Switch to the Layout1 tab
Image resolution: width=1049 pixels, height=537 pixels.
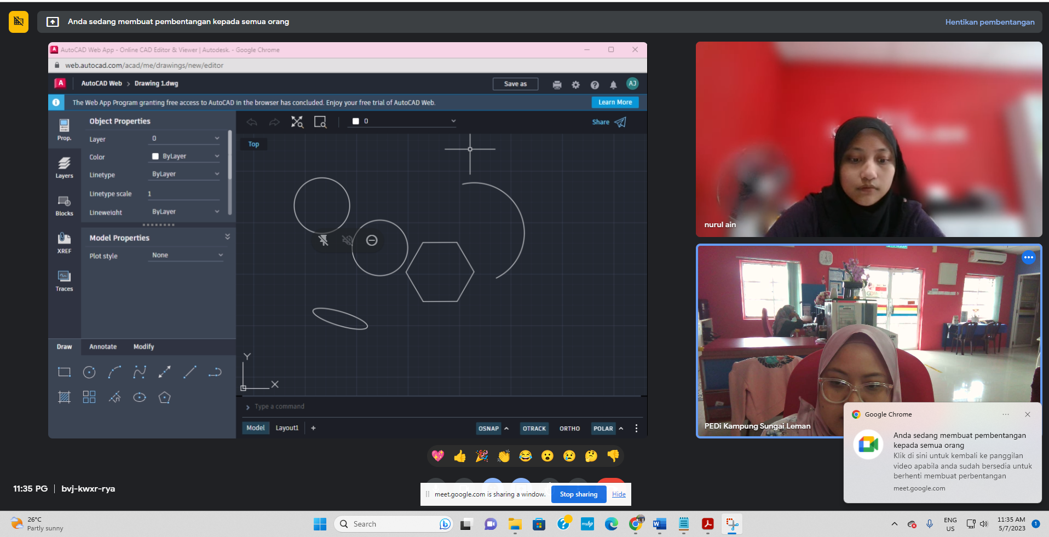pyautogui.click(x=287, y=428)
